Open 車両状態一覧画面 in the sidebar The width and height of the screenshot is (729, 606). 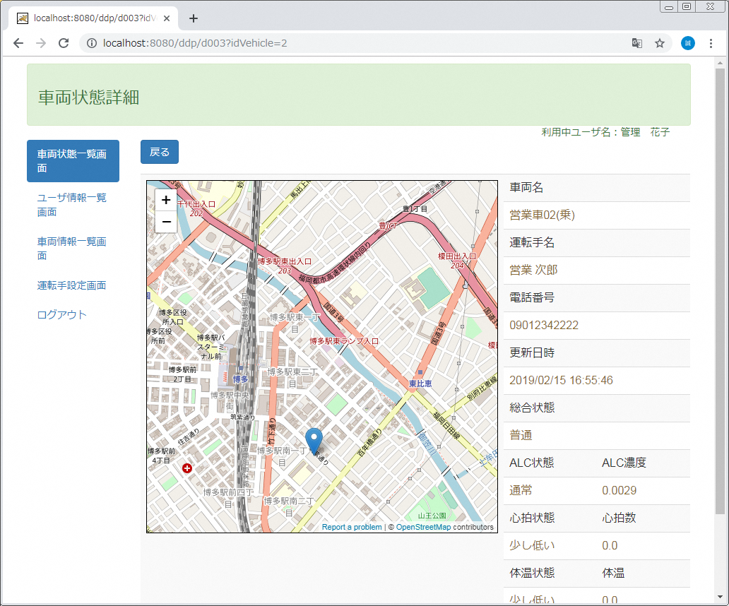click(73, 161)
